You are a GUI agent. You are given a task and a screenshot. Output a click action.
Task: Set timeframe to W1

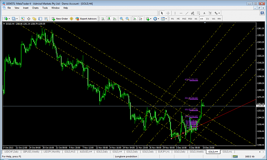coord(214,19)
